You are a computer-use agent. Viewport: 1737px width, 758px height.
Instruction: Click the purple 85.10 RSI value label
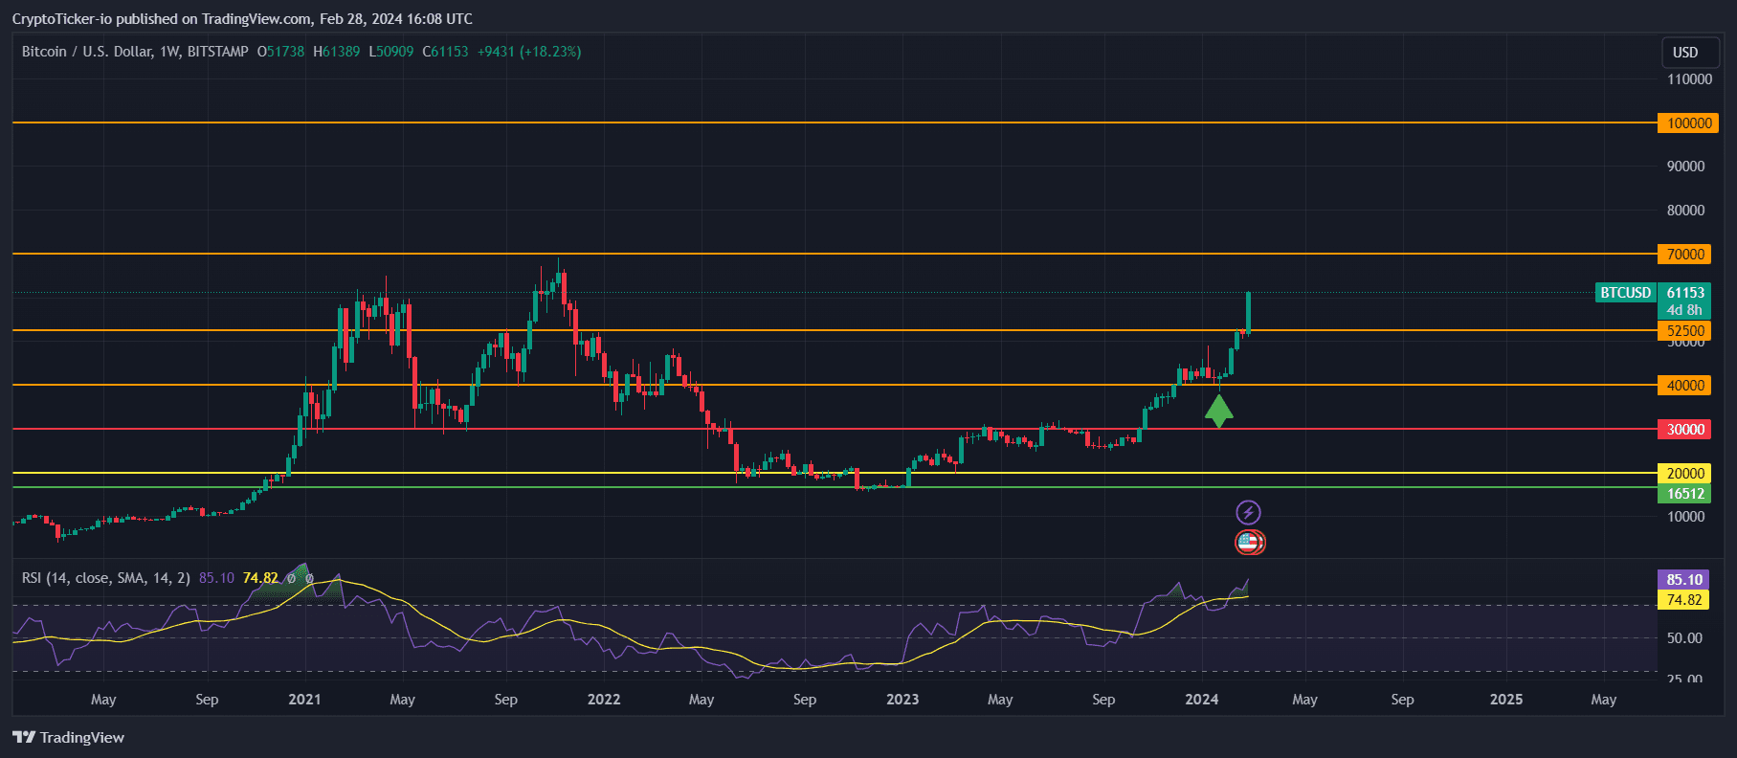(x=1683, y=580)
